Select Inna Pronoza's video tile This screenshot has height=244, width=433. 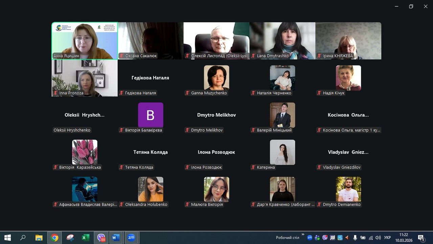coord(85,78)
